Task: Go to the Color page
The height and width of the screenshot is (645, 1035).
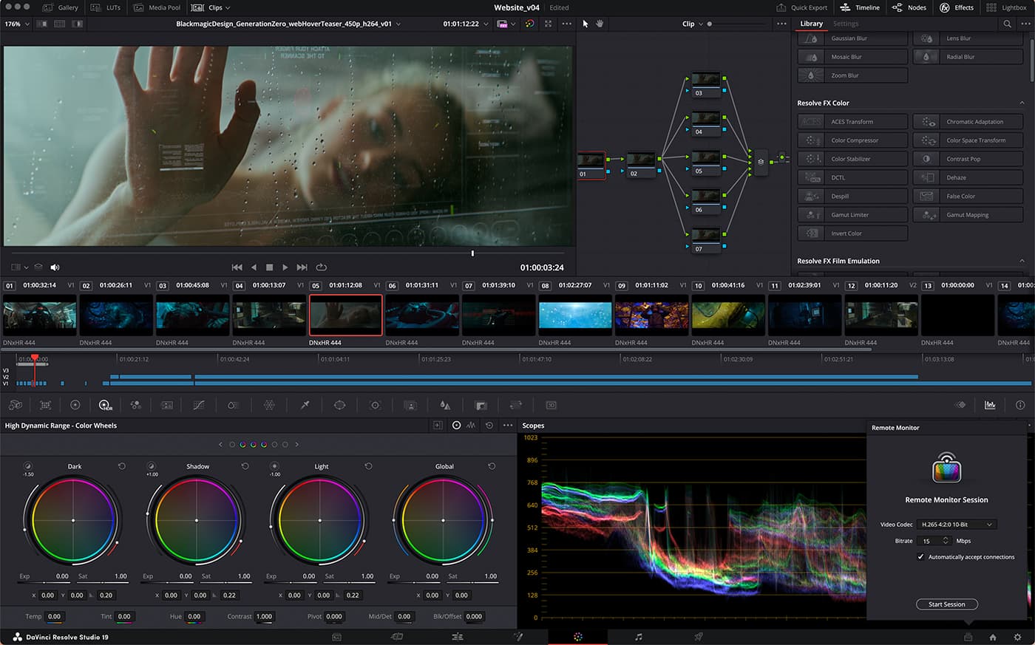Action: pyautogui.click(x=578, y=637)
